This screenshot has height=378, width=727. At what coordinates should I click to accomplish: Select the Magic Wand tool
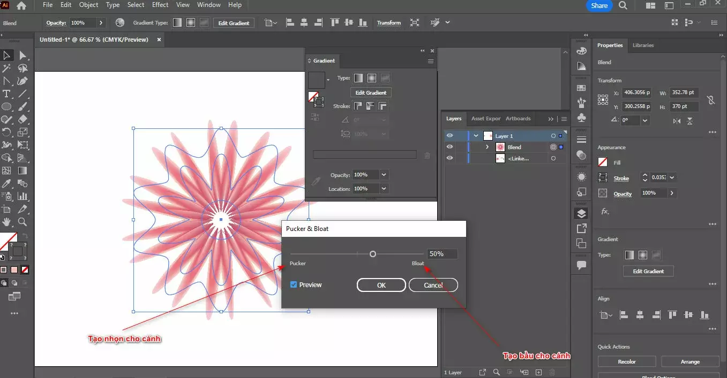(x=7, y=68)
